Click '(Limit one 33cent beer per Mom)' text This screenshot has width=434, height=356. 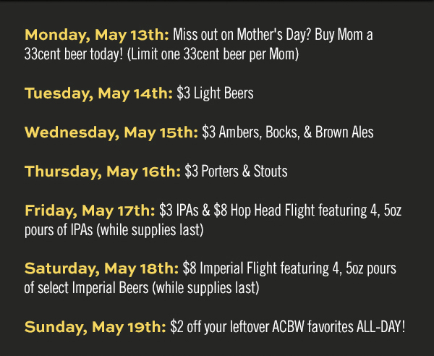[213, 54]
